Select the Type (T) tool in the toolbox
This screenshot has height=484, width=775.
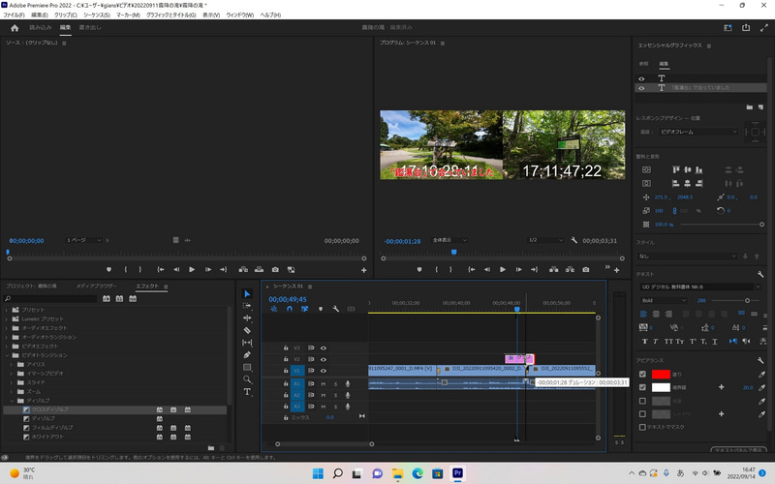click(x=247, y=392)
